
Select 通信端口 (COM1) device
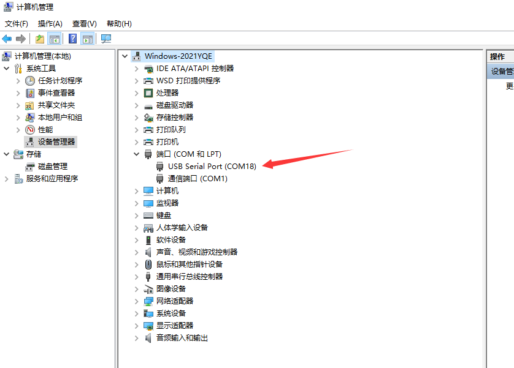click(198, 179)
